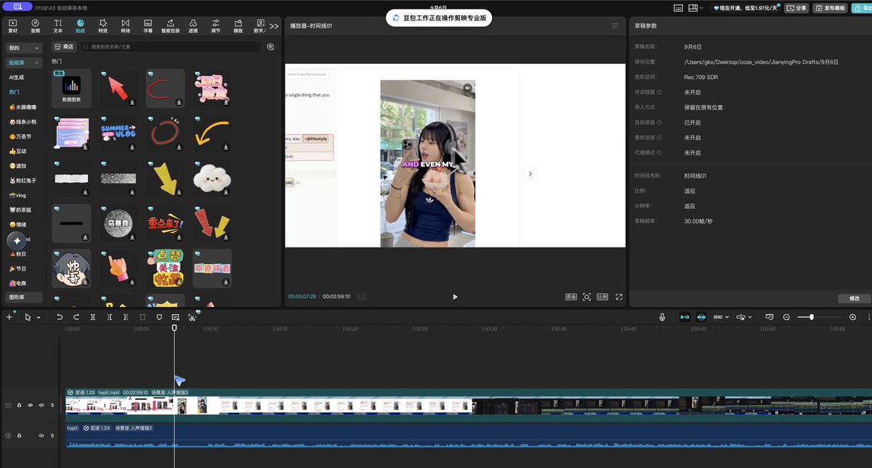Click the 修改 button in draft parameters
The height and width of the screenshot is (468, 872).
pos(854,298)
